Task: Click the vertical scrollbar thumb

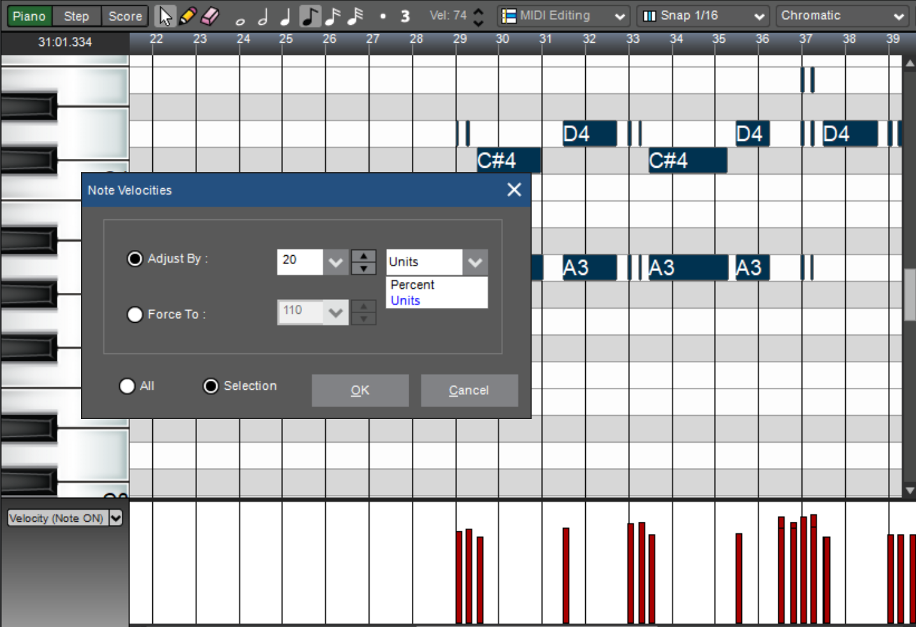Action: pyautogui.click(x=910, y=295)
